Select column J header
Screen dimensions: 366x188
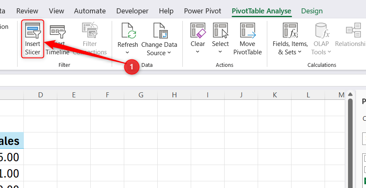241,95
